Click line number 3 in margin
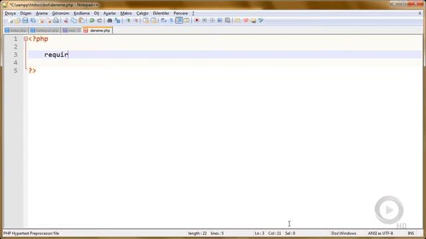Viewport: 426px width, 239px height. 15,54
